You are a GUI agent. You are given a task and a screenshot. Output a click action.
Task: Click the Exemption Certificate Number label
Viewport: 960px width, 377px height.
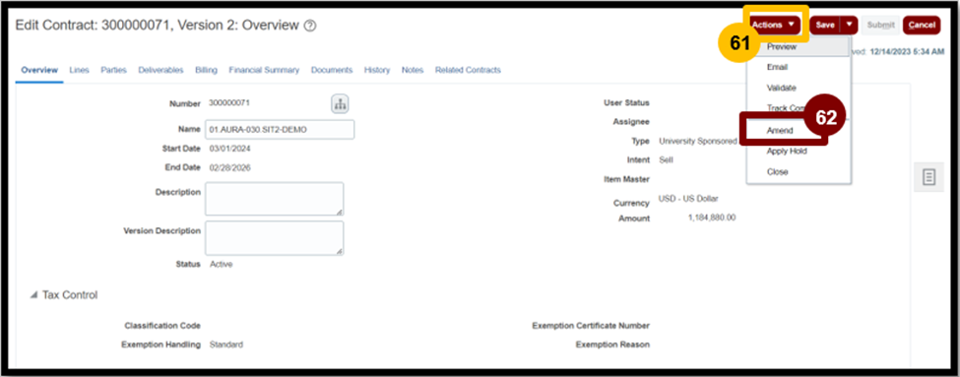[591, 326]
